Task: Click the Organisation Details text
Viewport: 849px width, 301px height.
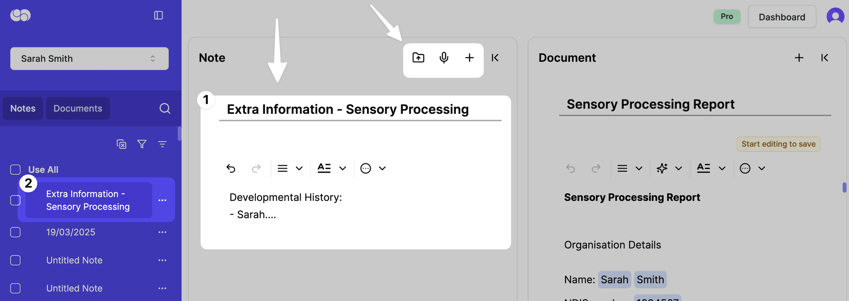Action: click(612, 245)
